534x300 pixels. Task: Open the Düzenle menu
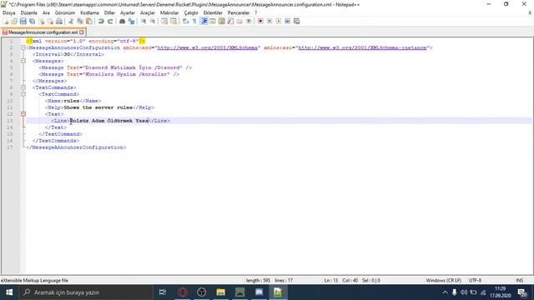[29, 12]
